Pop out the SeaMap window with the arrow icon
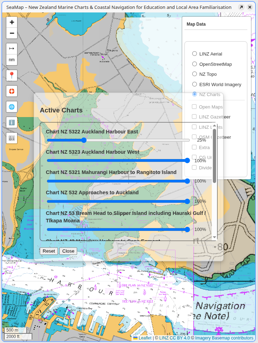 tap(241, 7)
